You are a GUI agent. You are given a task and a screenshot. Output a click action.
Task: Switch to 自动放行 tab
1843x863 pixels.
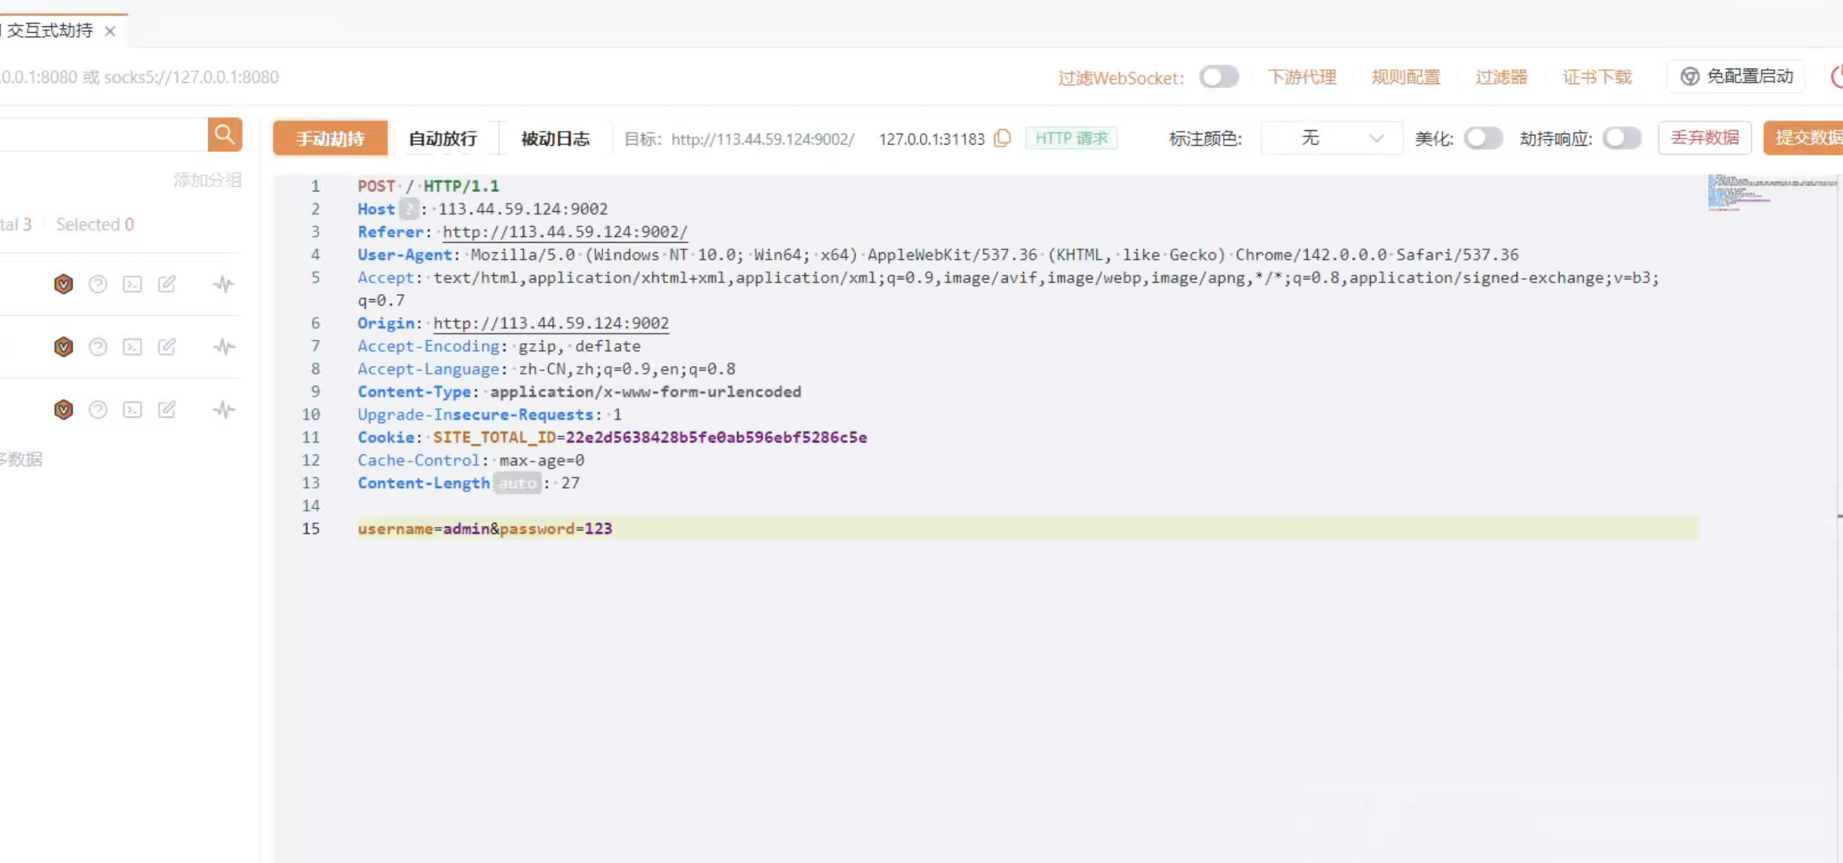pyautogui.click(x=442, y=139)
